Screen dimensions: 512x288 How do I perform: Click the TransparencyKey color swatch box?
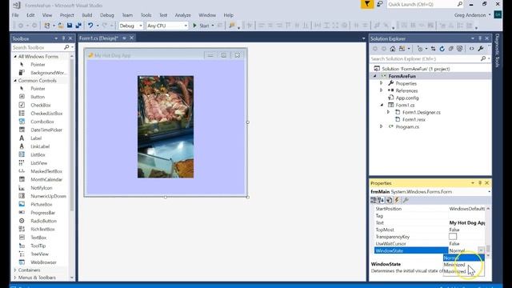point(453,237)
